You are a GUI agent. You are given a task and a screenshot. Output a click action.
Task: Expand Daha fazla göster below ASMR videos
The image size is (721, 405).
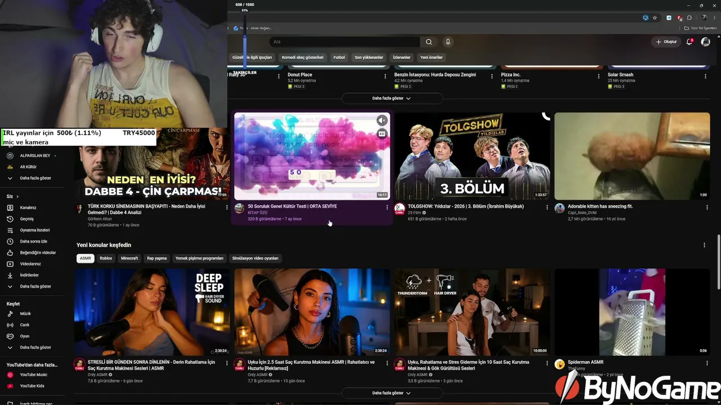[x=391, y=393]
